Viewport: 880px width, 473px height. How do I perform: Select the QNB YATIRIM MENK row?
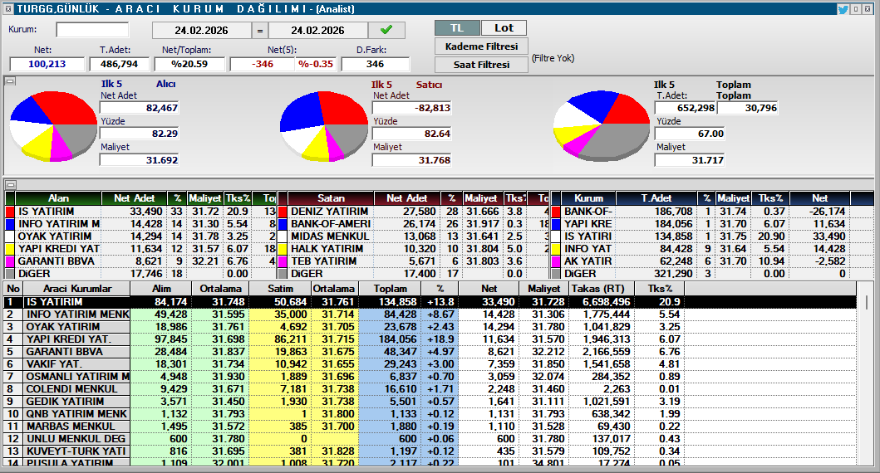430,414
